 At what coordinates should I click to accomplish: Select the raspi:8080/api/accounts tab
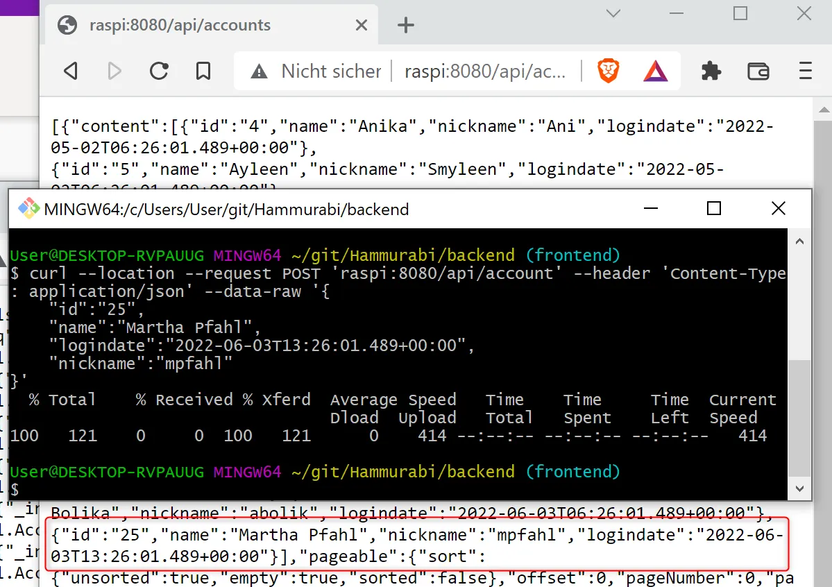coord(211,25)
